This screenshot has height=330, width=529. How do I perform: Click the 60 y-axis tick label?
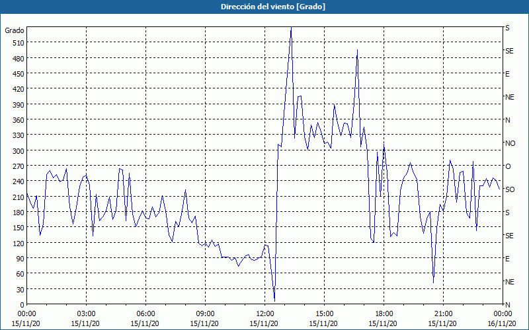pyautogui.click(x=20, y=274)
